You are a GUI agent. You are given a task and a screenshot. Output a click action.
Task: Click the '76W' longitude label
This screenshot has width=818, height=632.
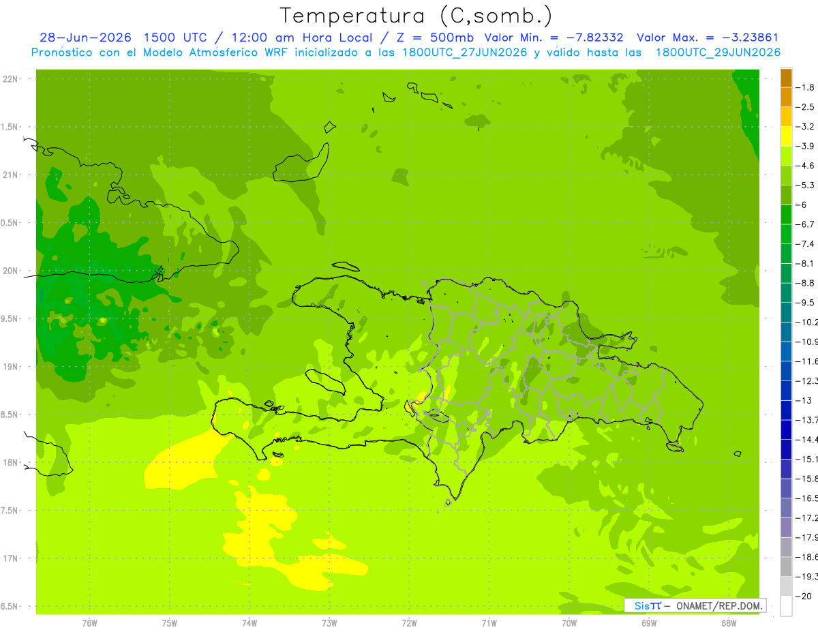click(89, 623)
